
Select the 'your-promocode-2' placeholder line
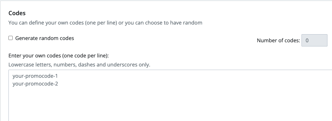(35, 84)
